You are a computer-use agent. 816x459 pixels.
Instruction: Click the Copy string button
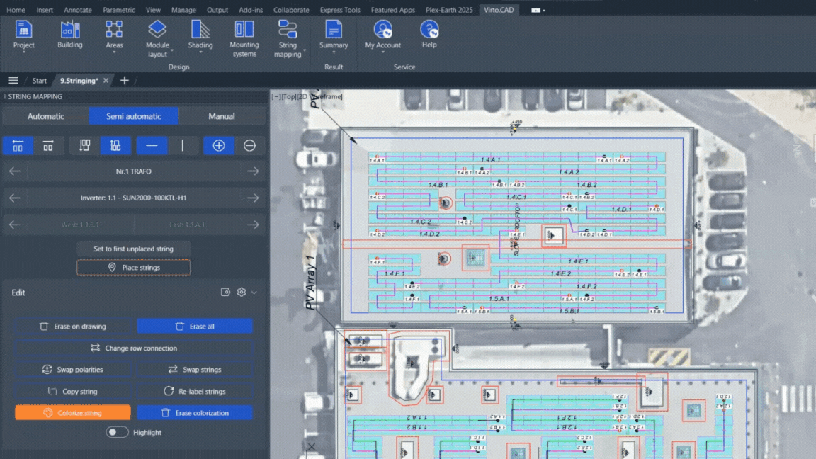tap(73, 391)
